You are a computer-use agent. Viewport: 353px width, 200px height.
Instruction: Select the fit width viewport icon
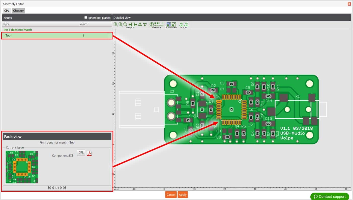(130, 24)
